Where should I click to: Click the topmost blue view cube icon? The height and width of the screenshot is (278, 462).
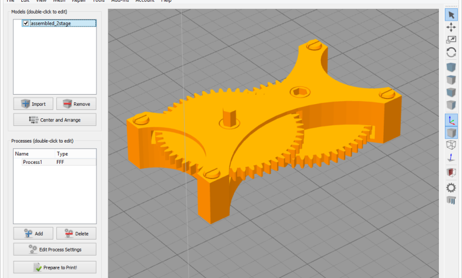point(451,68)
